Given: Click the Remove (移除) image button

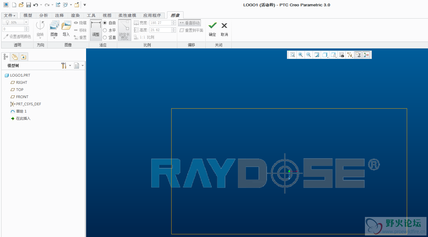Looking at the screenshot, I should 80,30.
